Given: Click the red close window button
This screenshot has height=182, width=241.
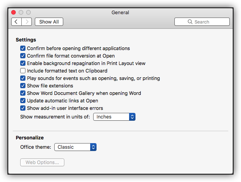Looking at the screenshot, I should click(x=13, y=12).
